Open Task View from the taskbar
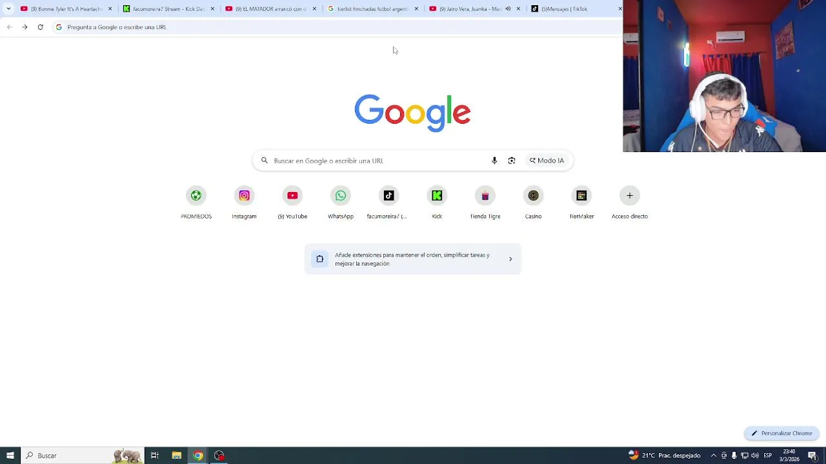 (155, 456)
